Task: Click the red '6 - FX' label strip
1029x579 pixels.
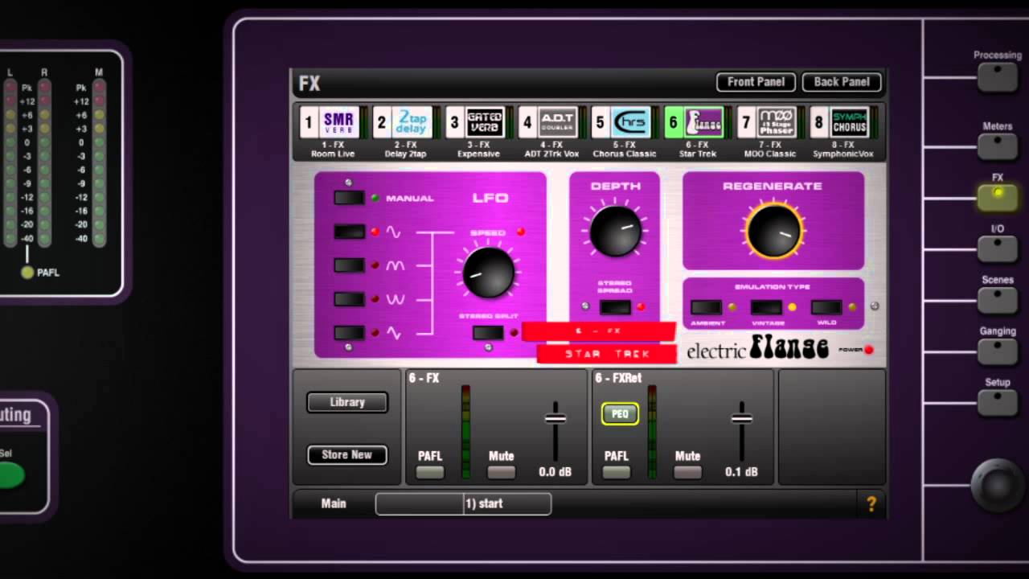Action: pyautogui.click(x=599, y=331)
